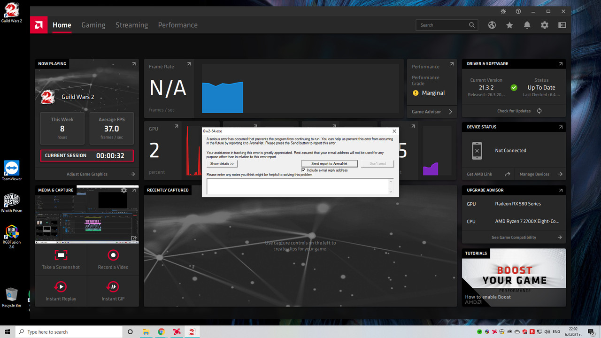
Task: Toggle Include e-mail reply address checkbox
Action: coord(303,170)
